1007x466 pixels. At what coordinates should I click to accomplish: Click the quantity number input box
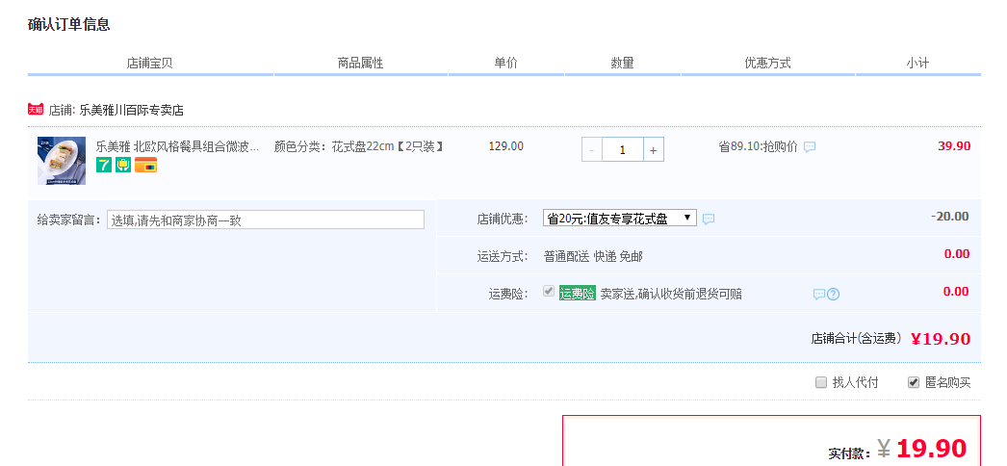622,149
